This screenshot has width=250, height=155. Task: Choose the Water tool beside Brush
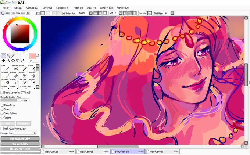[x=32, y=68]
